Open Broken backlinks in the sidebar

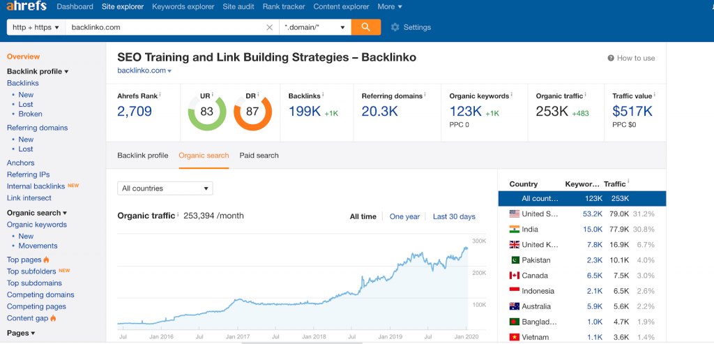pyautogui.click(x=30, y=114)
